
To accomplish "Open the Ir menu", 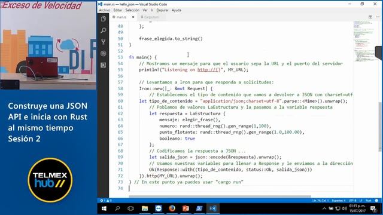I will click(152, 10).
